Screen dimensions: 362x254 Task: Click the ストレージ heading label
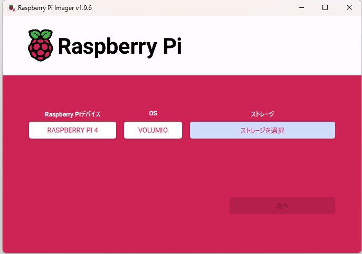(262, 114)
